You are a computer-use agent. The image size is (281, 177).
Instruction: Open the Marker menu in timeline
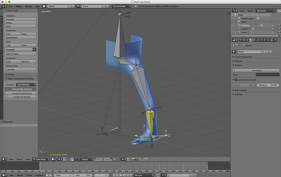[x=20, y=175]
